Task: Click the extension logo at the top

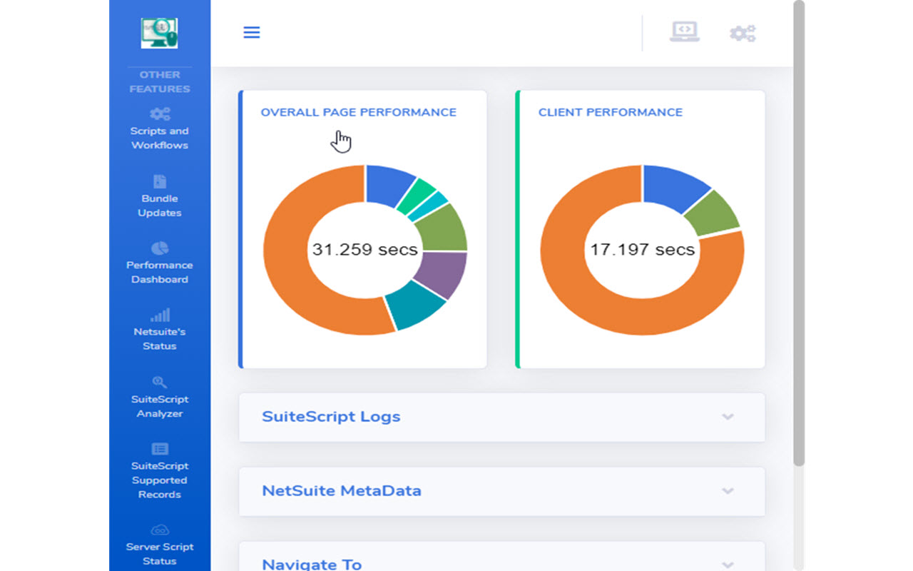Action: 159,32
